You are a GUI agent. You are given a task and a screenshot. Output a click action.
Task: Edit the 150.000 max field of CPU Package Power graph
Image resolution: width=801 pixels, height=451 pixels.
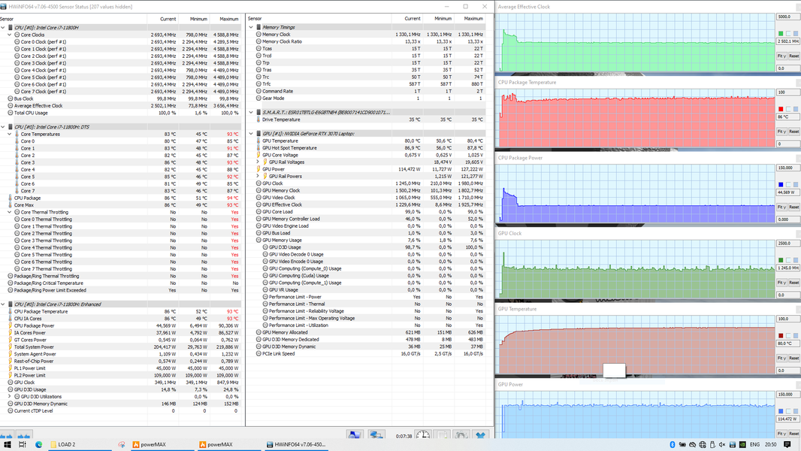(787, 168)
